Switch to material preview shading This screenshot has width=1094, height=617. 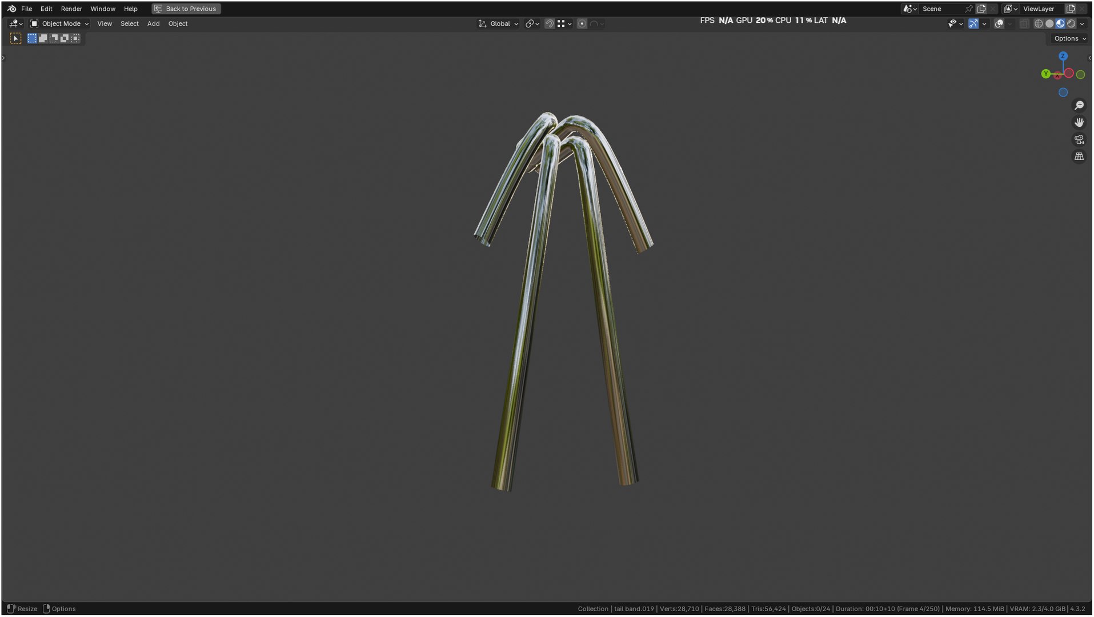[1060, 23]
